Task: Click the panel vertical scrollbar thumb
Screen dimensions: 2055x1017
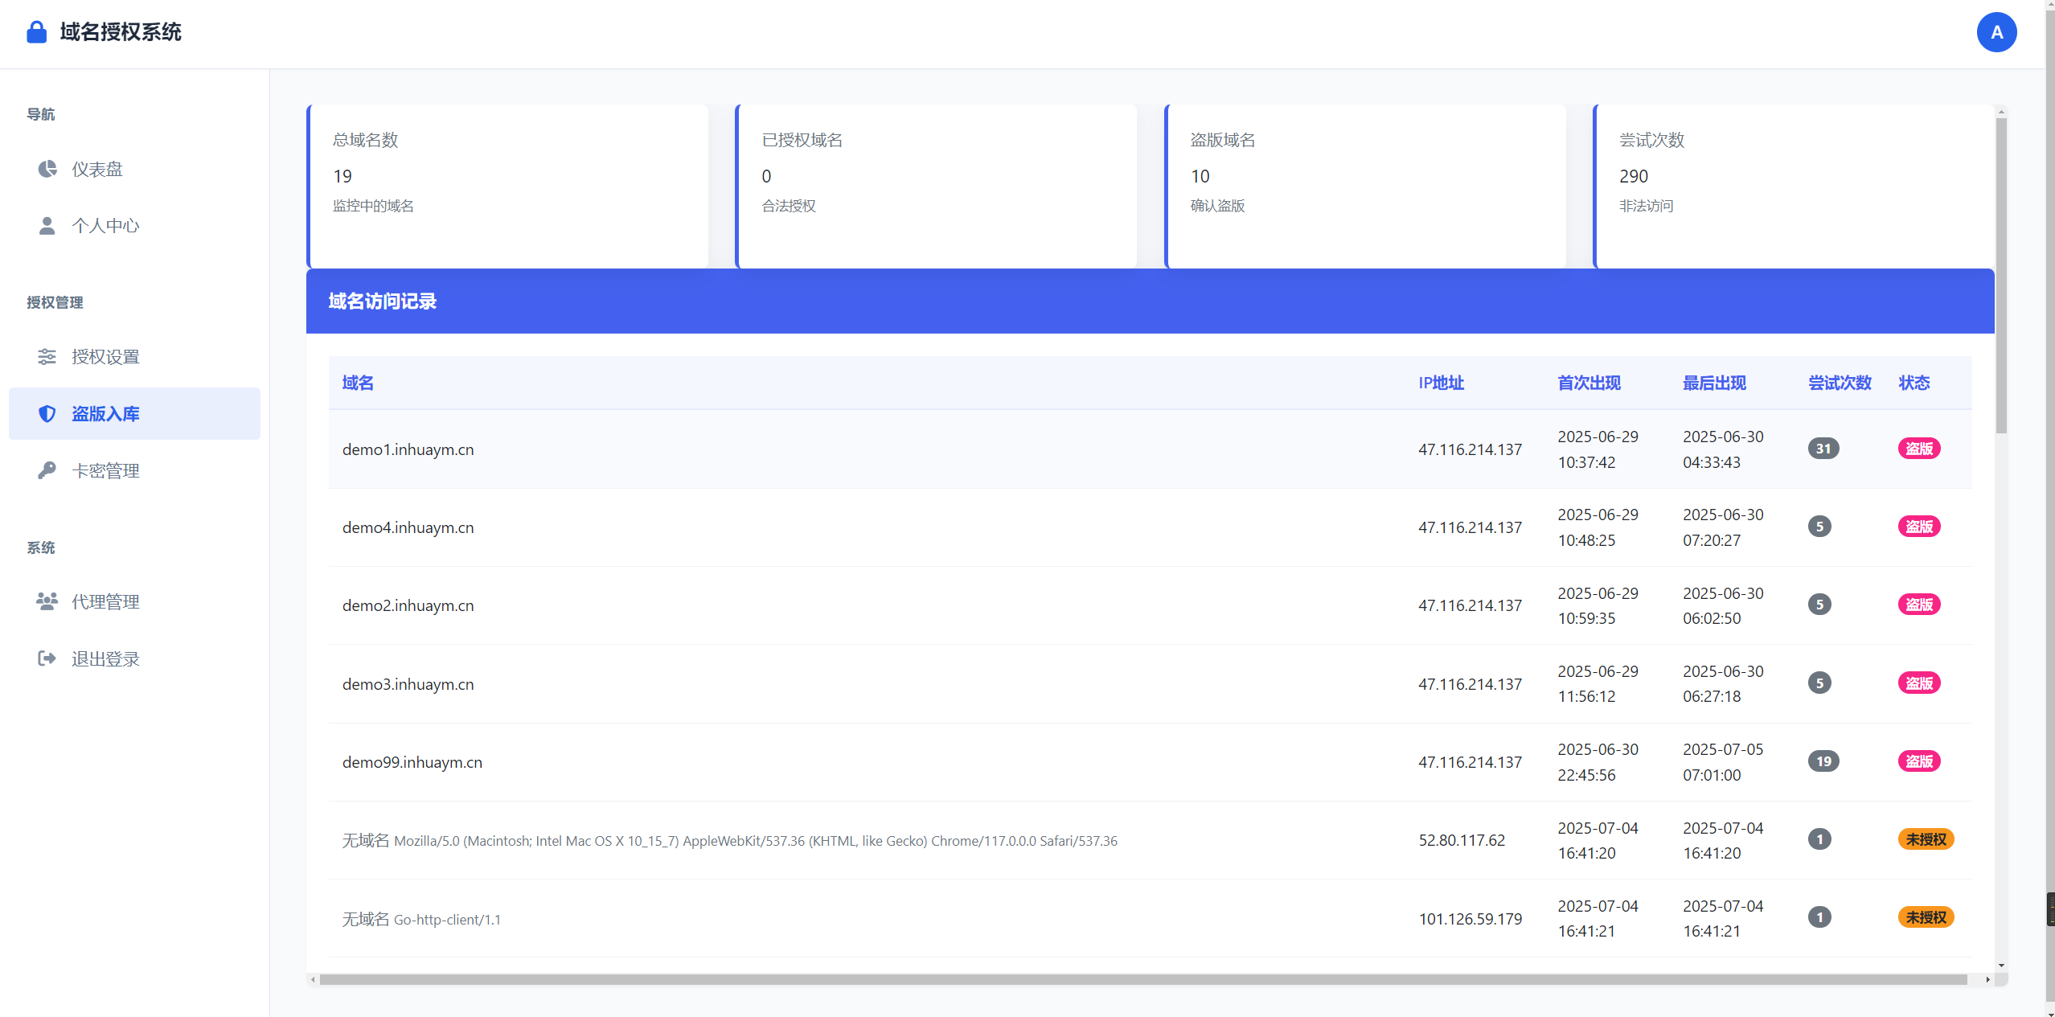Action: coord(2001,275)
